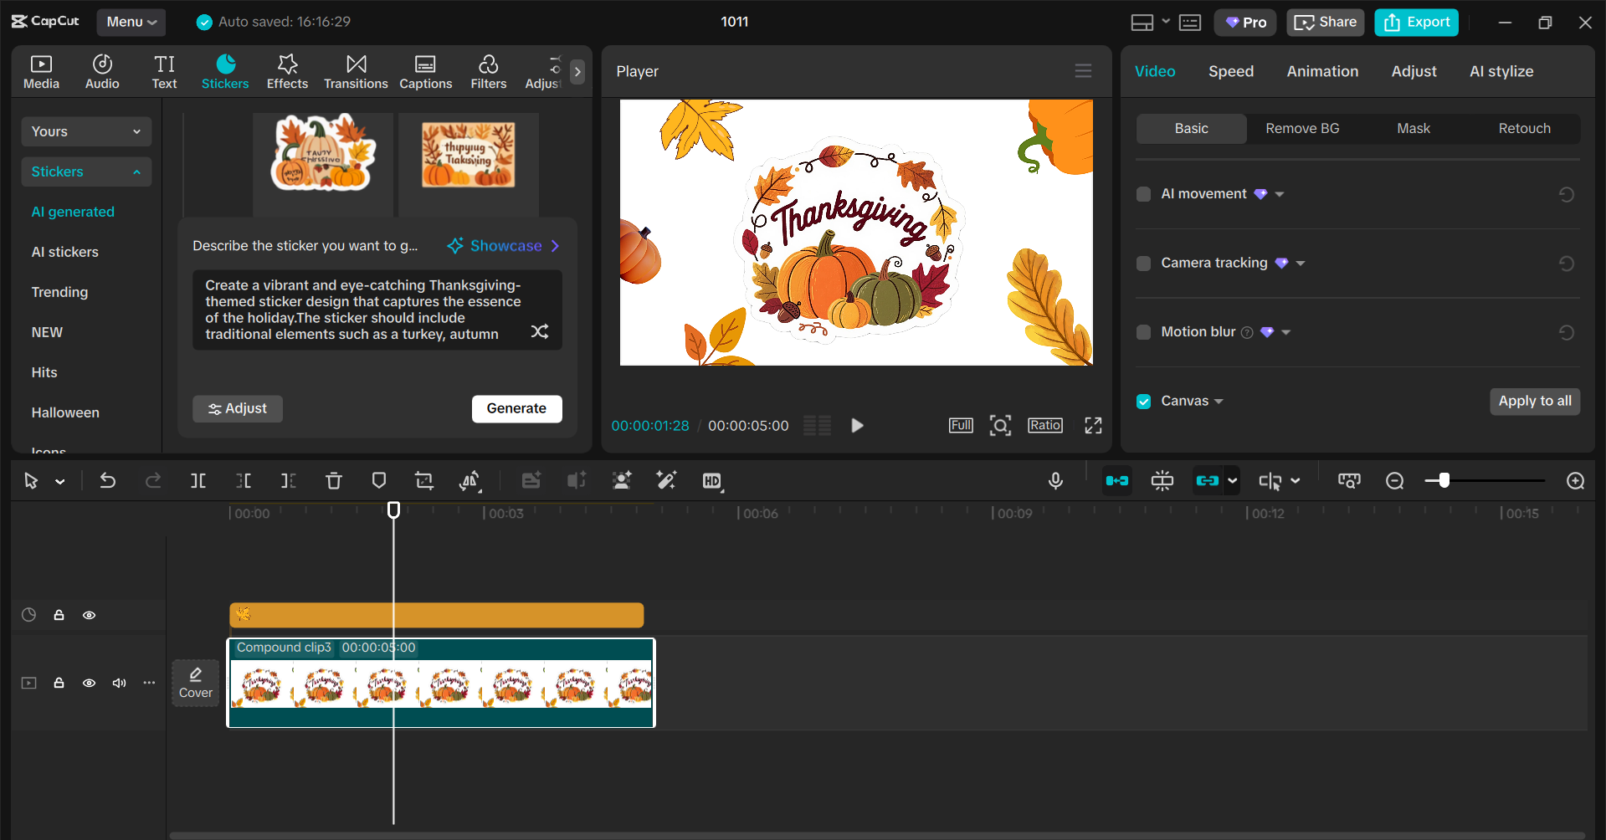Click the Mirror flip icon
The height and width of the screenshot is (840, 1606).
(469, 481)
